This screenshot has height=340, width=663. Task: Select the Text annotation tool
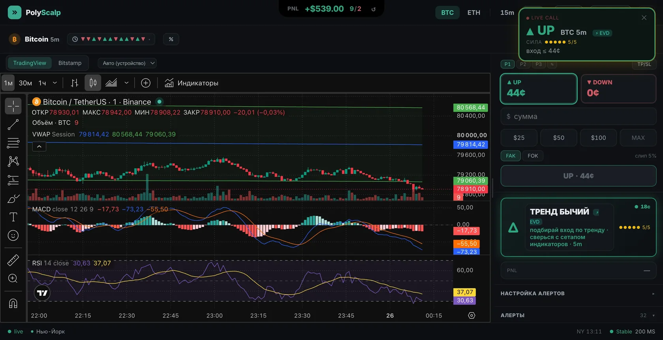(x=13, y=217)
